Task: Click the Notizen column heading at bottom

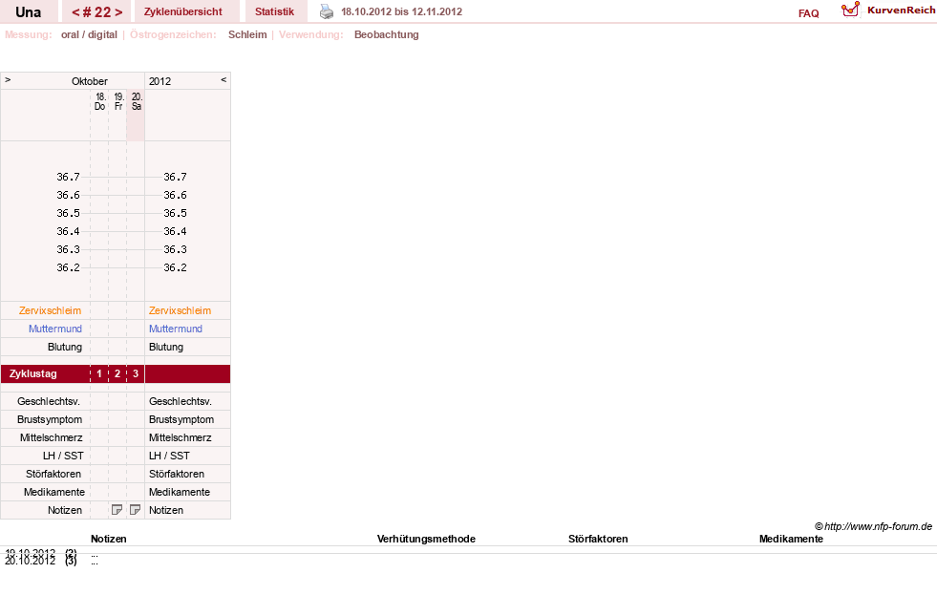Action: coord(109,539)
